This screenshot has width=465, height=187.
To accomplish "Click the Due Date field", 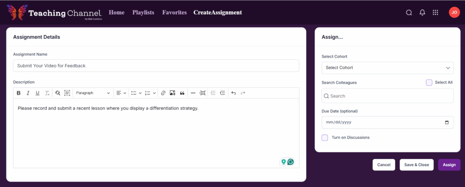I will pyautogui.click(x=387, y=123).
